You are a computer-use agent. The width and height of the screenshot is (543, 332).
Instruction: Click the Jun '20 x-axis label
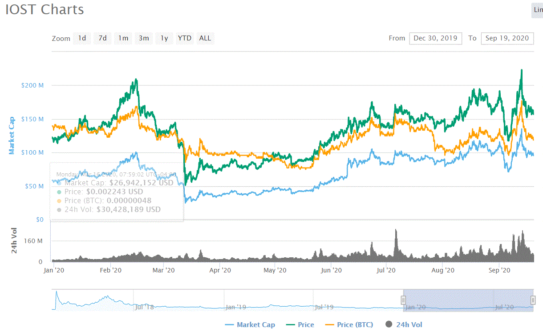(x=331, y=270)
